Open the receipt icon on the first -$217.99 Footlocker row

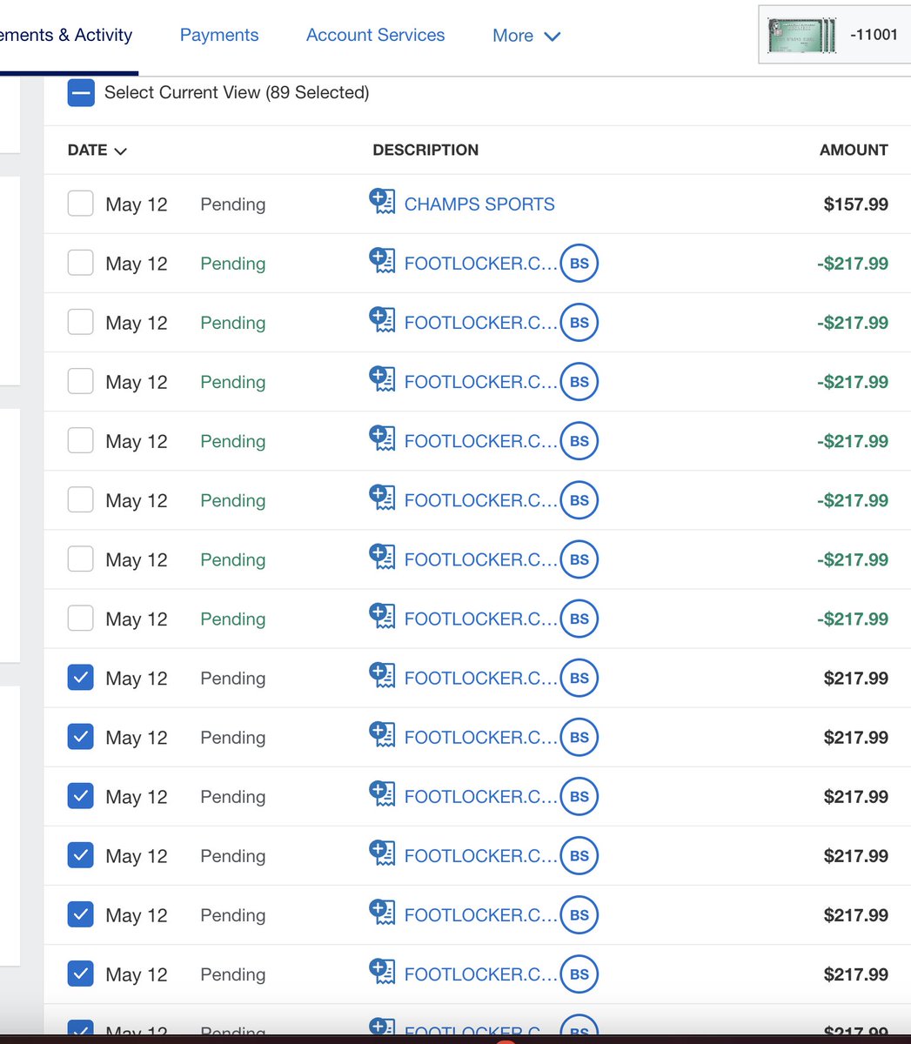382,262
